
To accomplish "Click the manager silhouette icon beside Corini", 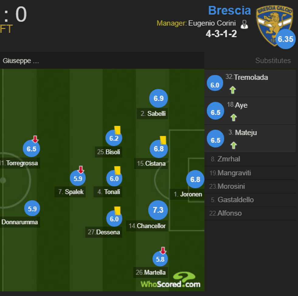I will coord(244,24).
